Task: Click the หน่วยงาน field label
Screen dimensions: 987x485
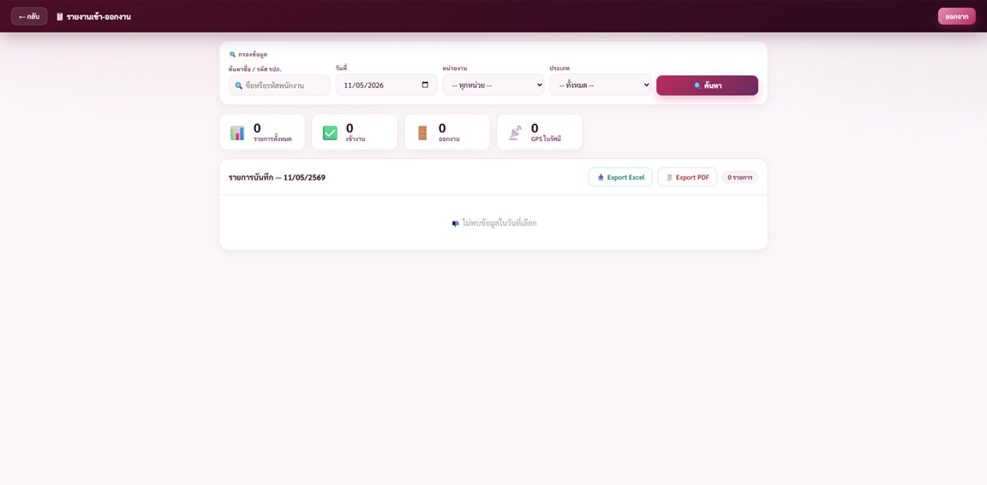Action: click(454, 68)
